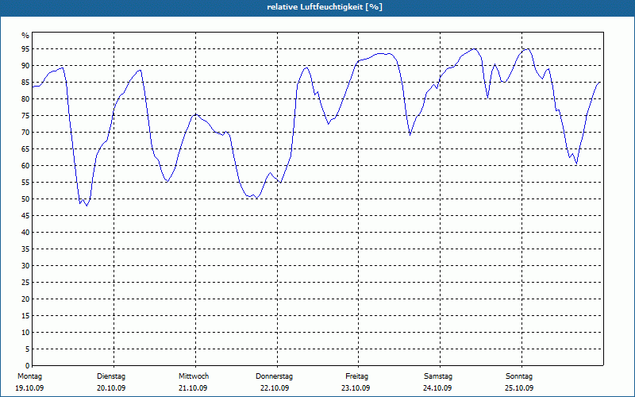Screen dimensions: 635x397
Task: Click the y-axis value '75'
Action: pos(25,116)
